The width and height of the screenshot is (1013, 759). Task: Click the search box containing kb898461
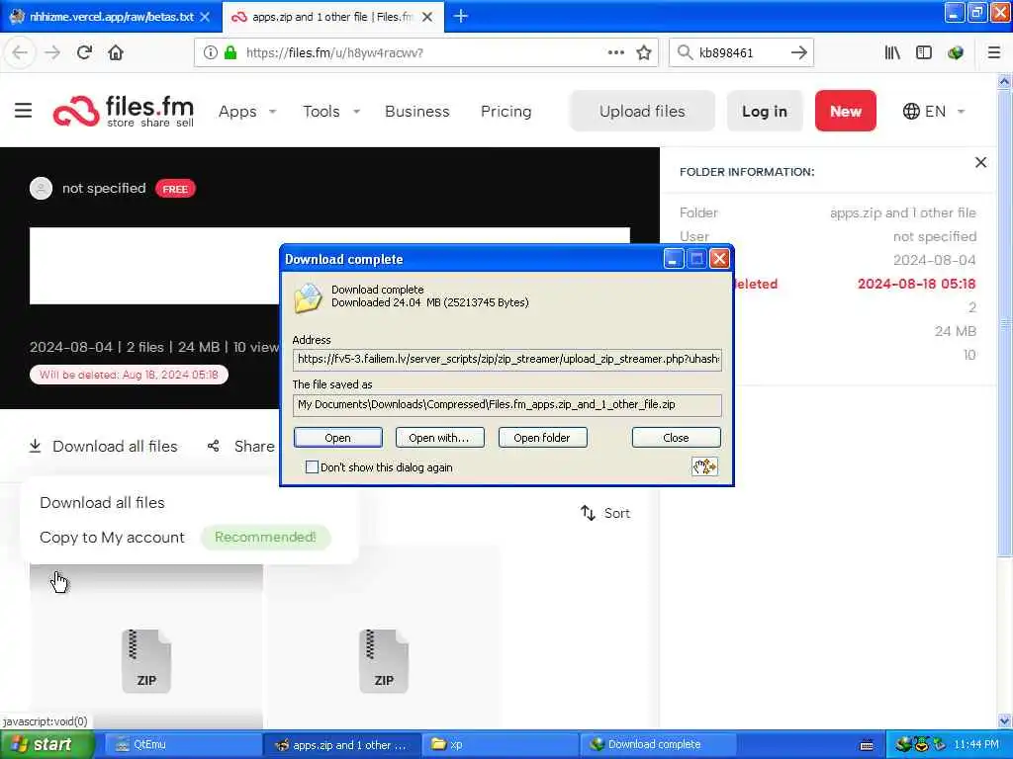click(740, 52)
